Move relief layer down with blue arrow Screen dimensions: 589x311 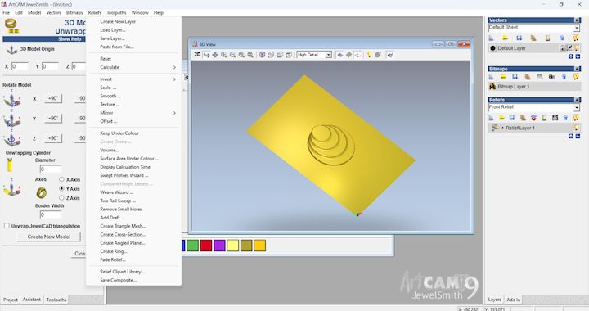coord(578,136)
